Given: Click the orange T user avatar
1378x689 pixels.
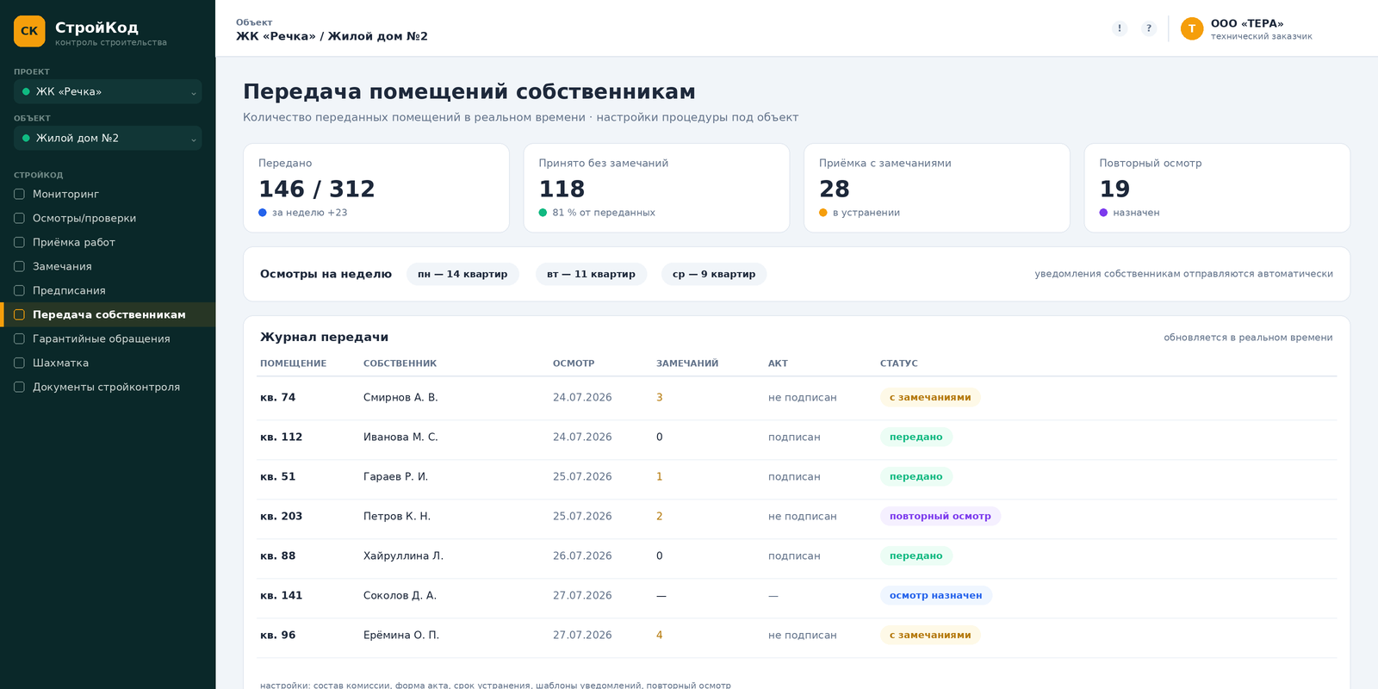Looking at the screenshot, I should pyautogui.click(x=1192, y=28).
